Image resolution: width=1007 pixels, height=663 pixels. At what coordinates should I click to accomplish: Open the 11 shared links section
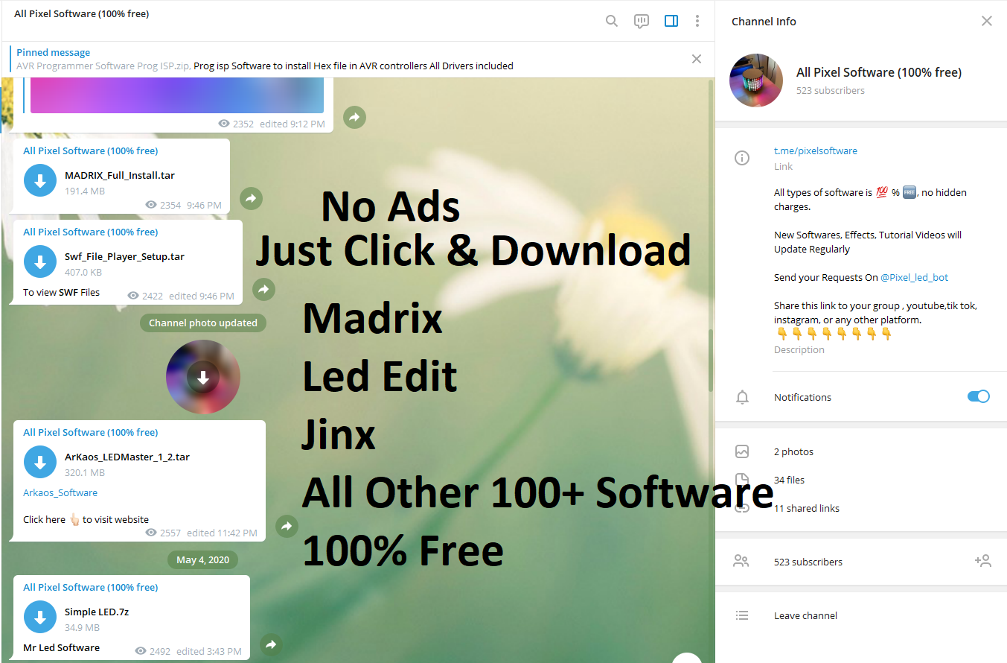click(807, 507)
